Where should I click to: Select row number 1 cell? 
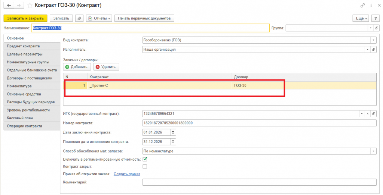coord(76,86)
